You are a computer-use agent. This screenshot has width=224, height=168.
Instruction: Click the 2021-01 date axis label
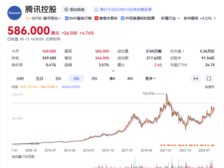(x=165, y=150)
